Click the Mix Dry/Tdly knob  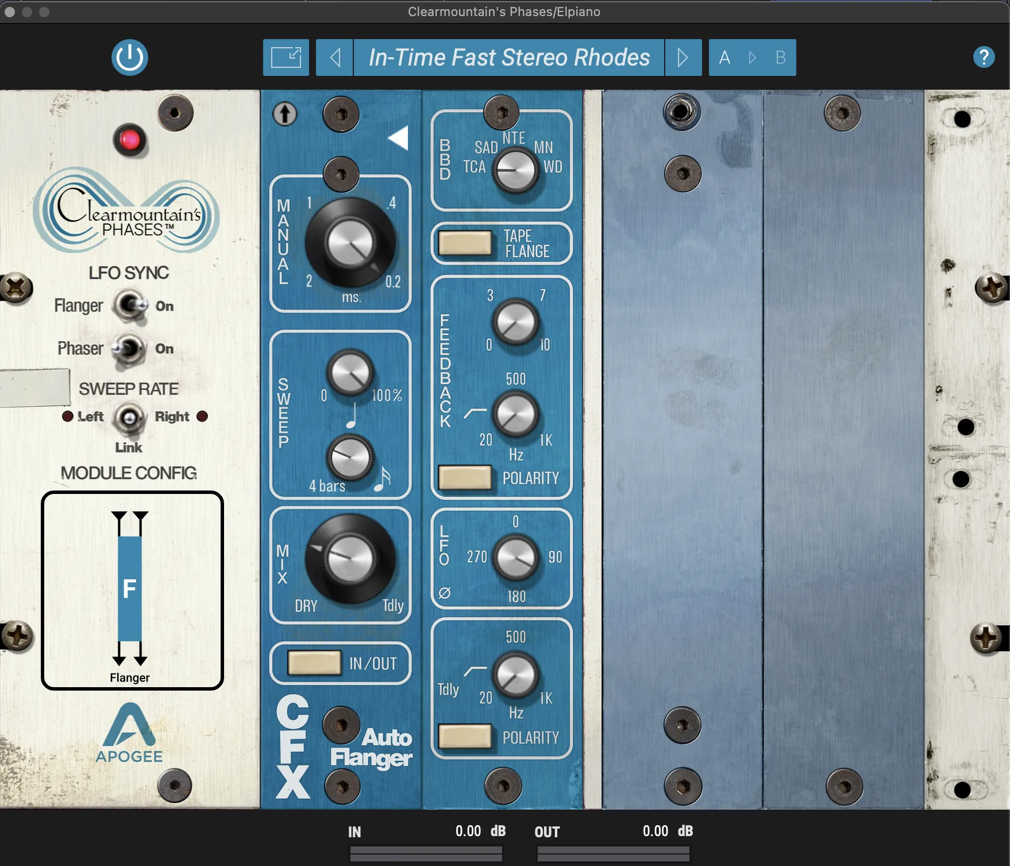350,559
